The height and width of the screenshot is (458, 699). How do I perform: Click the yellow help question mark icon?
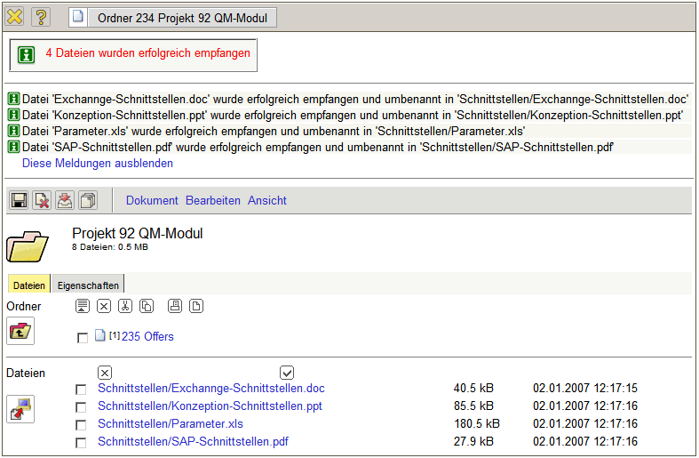point(41,17)
